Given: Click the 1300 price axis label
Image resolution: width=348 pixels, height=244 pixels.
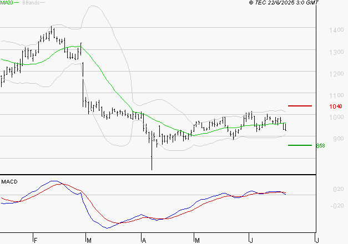Looking at the screenshot, I should (x=336, y=52).
